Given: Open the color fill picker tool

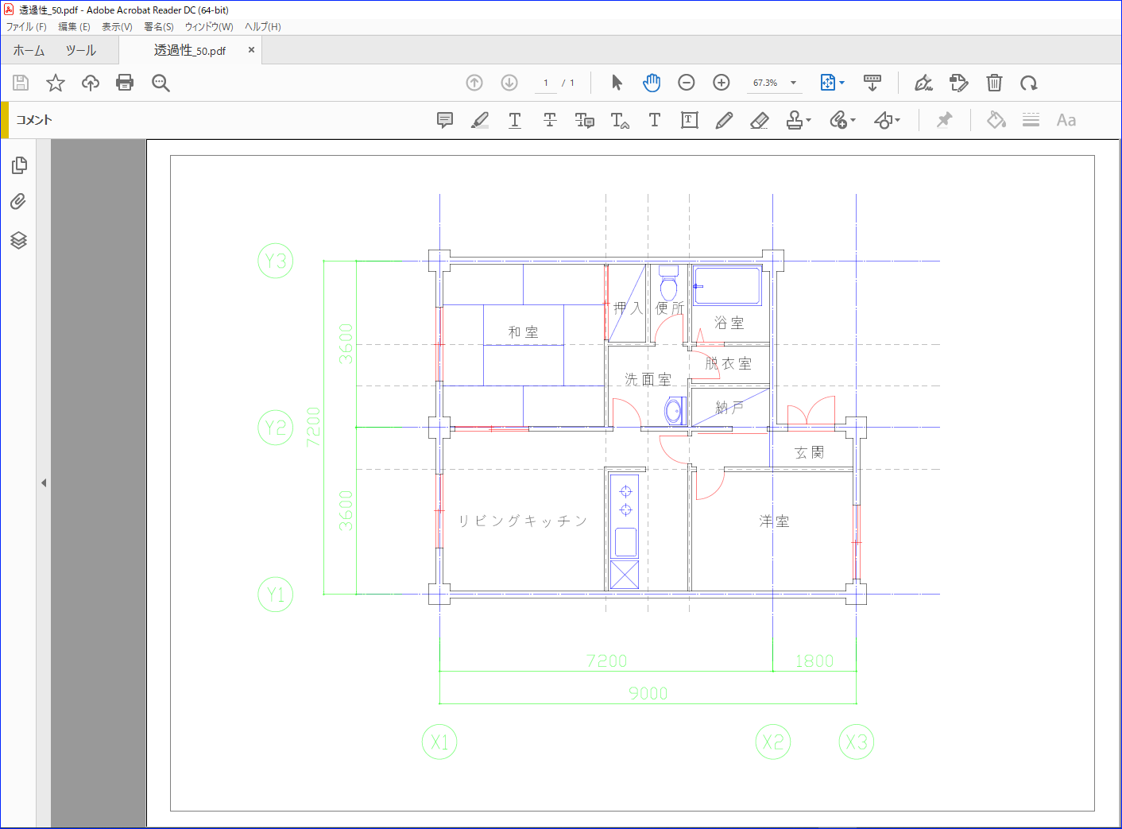Looking at the screenshot, I should click(x=996, y=120).
